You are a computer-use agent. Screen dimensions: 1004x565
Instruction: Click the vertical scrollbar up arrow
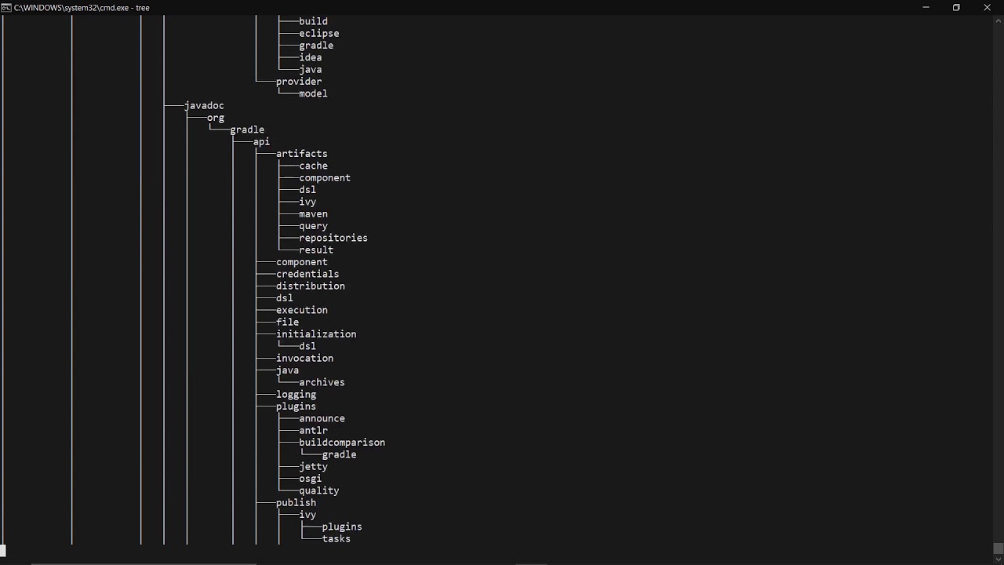coord(998,20)
